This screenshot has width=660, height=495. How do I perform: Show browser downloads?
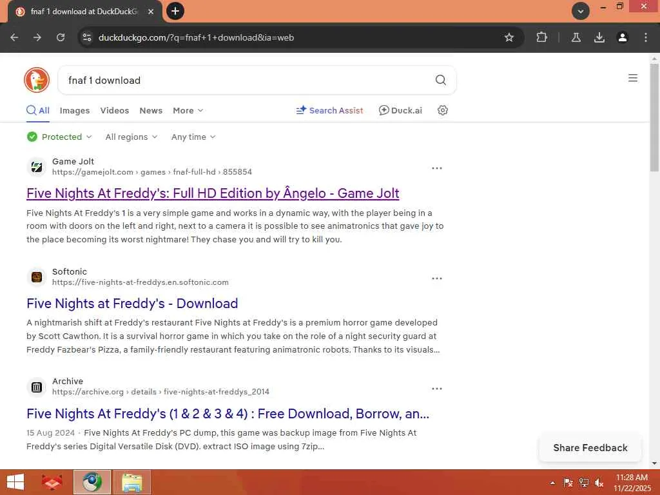(x=599, y=37)
